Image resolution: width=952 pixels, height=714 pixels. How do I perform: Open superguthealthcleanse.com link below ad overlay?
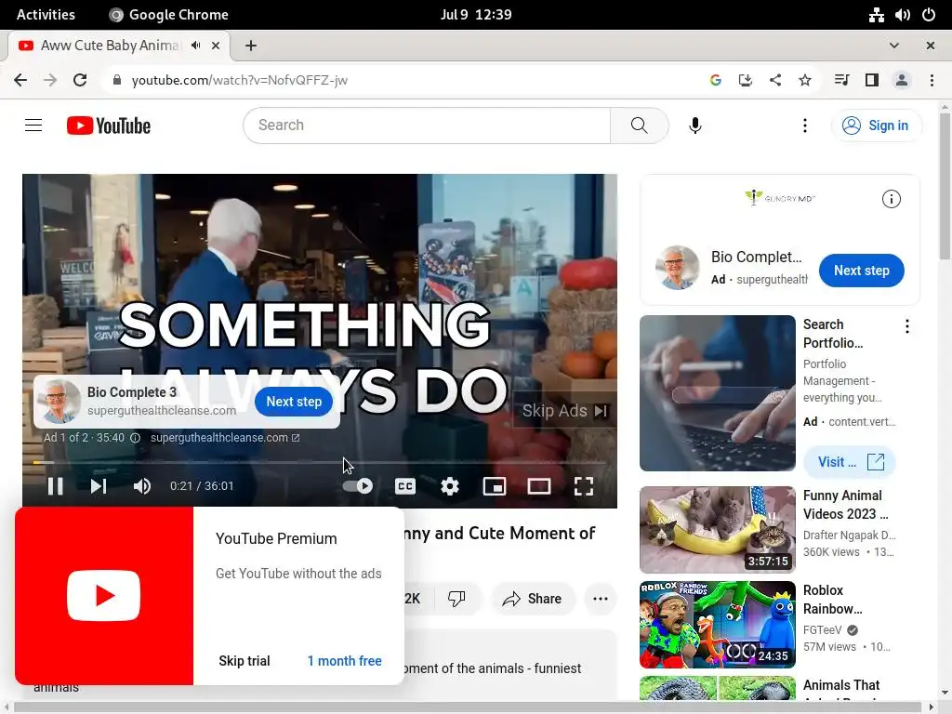pyautogui.click(x=225, y=438)
